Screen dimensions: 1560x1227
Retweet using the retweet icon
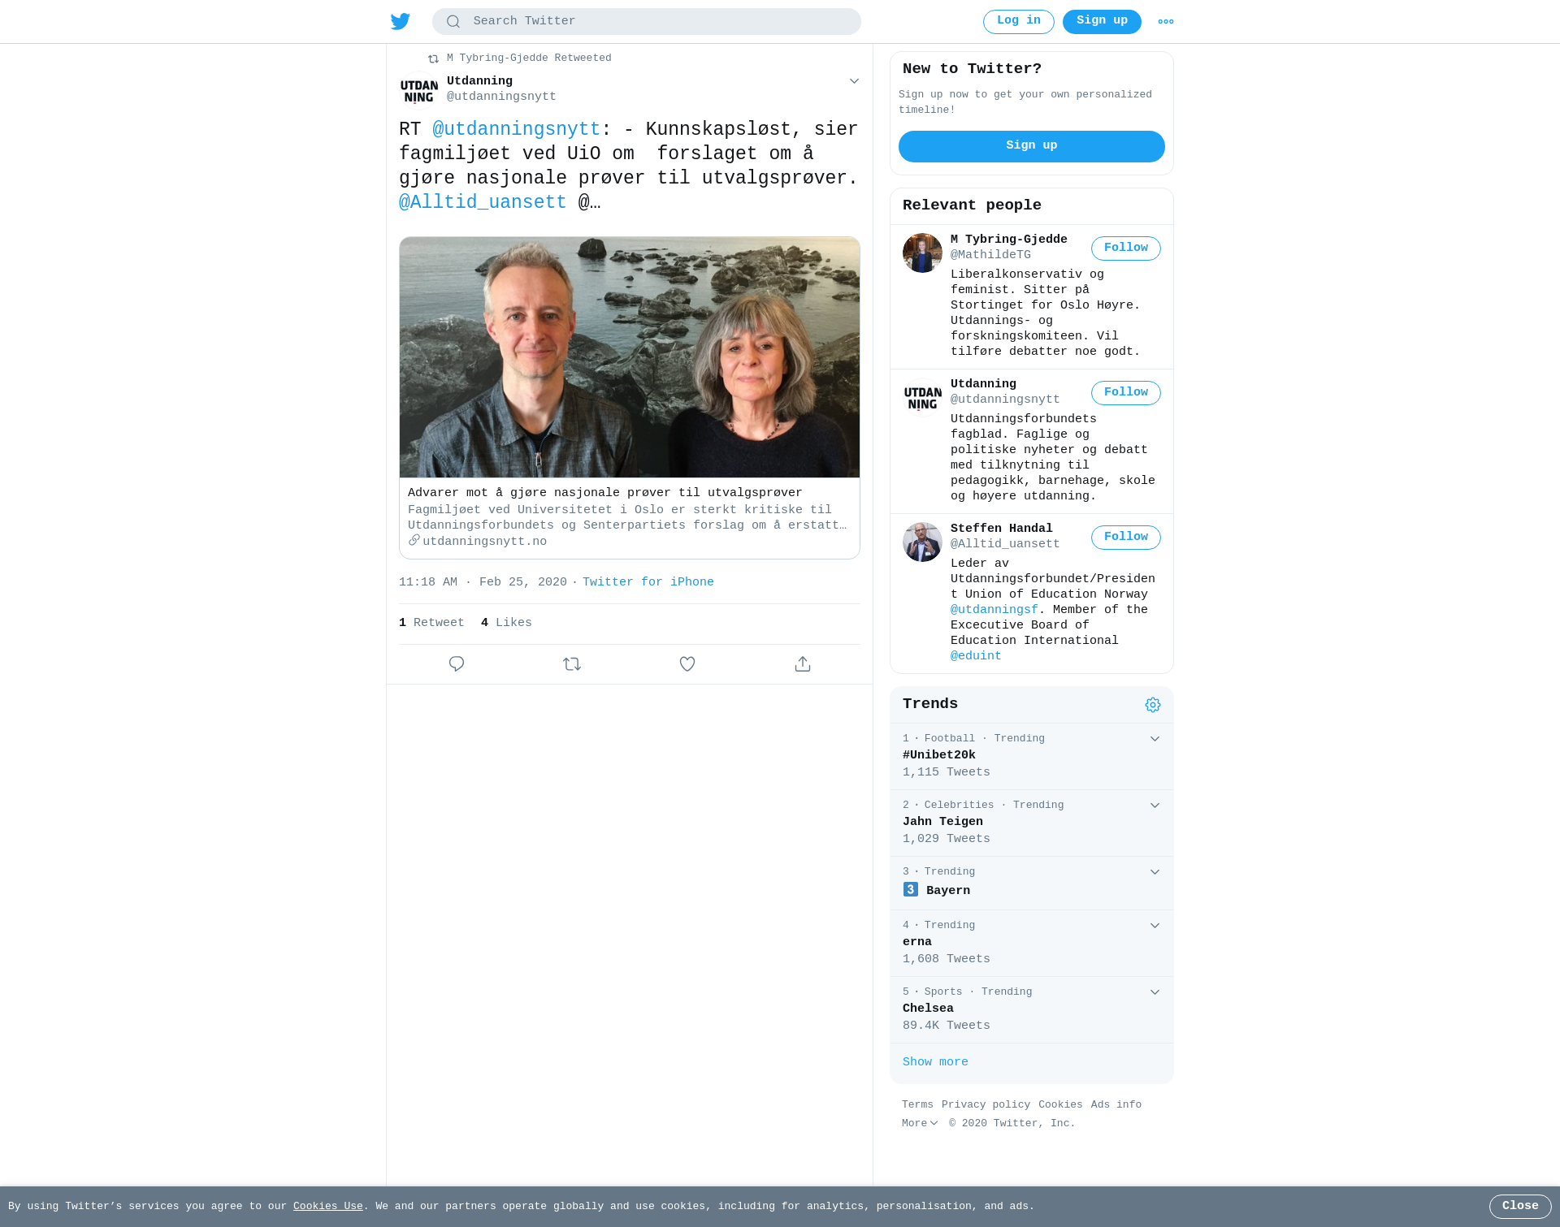(572, 664)
